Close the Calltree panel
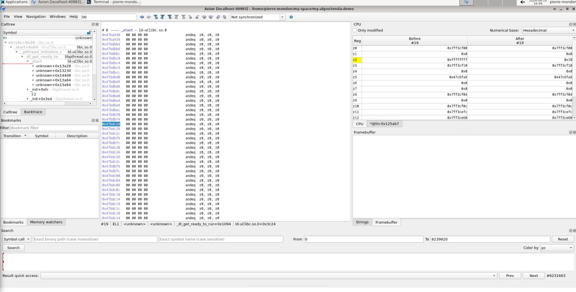 click(x=97, y=24)
